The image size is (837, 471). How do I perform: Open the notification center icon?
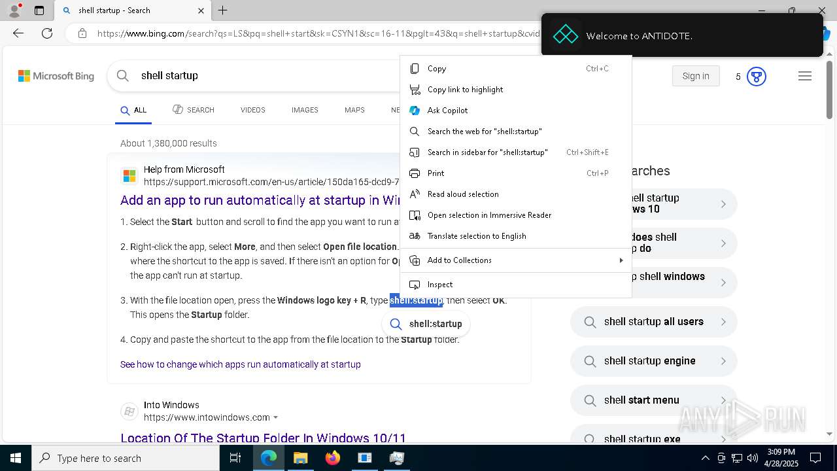(815, 458)
